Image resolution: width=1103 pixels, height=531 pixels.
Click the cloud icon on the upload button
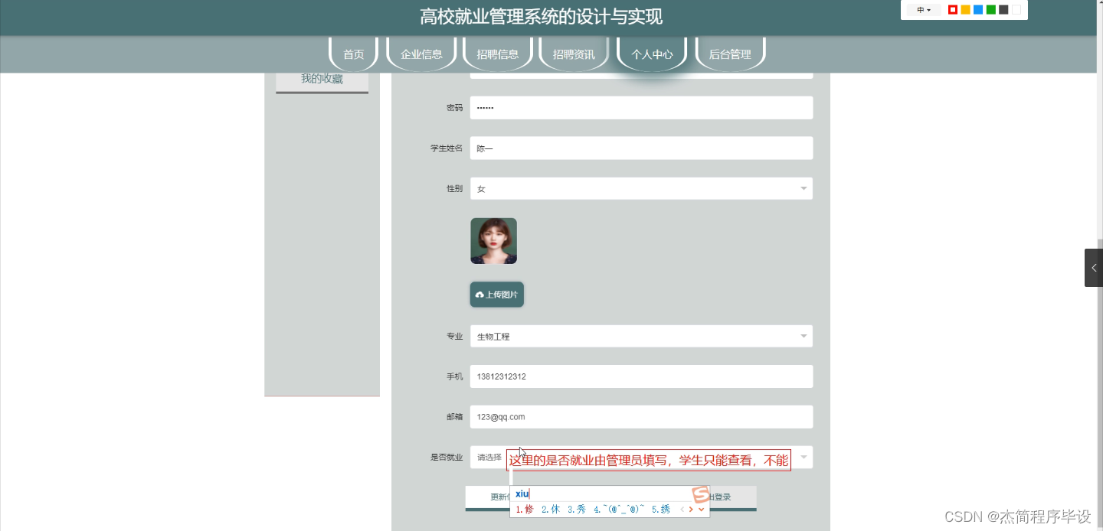click(x=479, y=294)
